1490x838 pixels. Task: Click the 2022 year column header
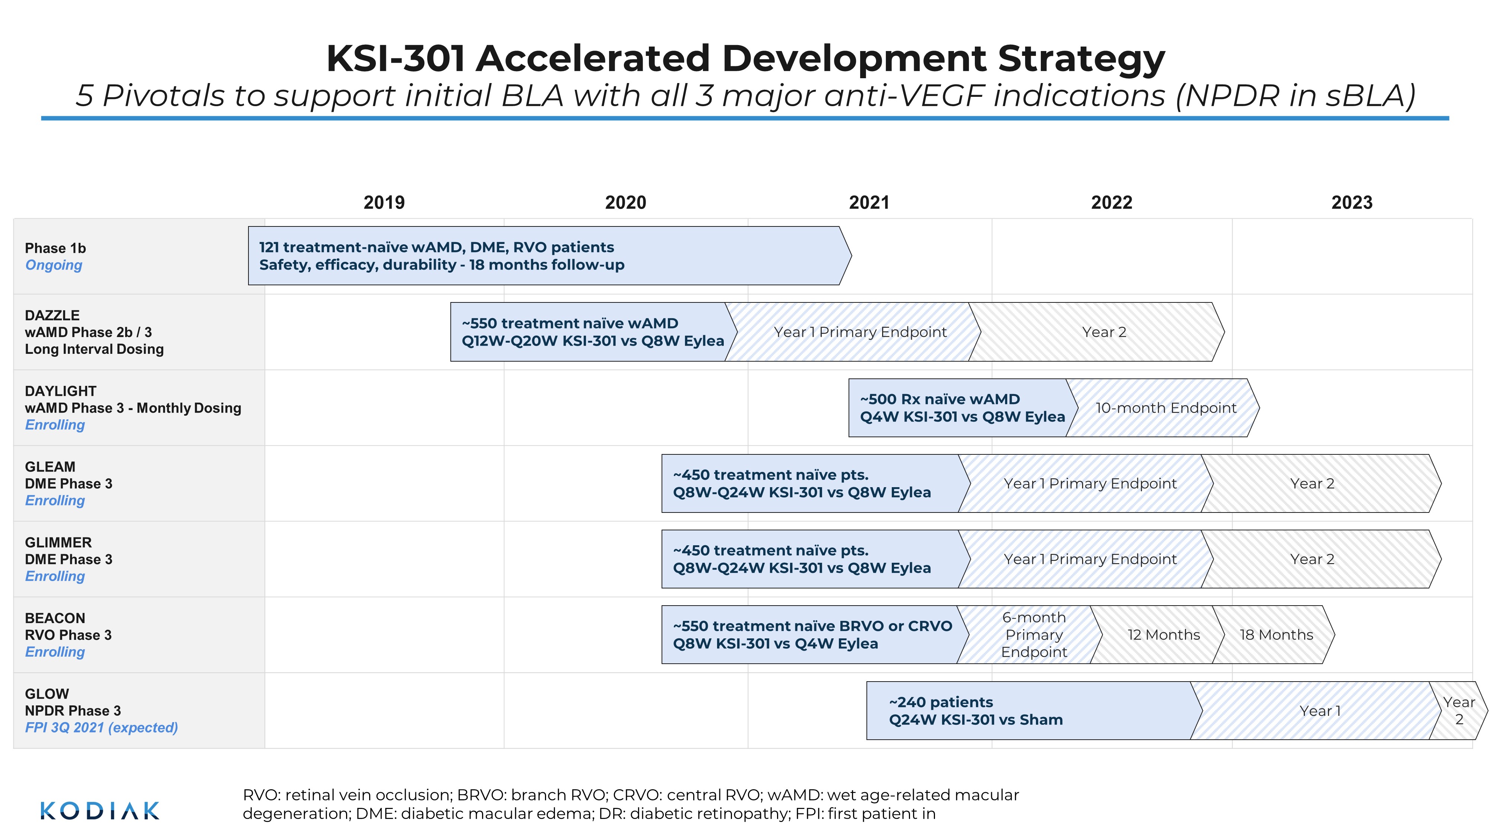pos(1112,202)
